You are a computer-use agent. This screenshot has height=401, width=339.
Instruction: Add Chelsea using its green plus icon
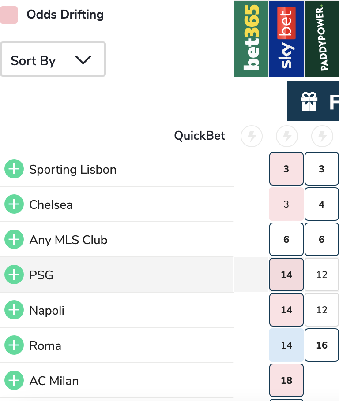[14, 204]
